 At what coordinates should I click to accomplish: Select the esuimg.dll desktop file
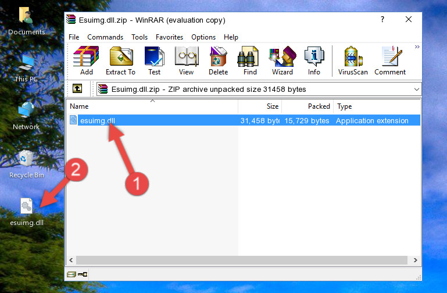pyautogui.click(x=27, y=212)
